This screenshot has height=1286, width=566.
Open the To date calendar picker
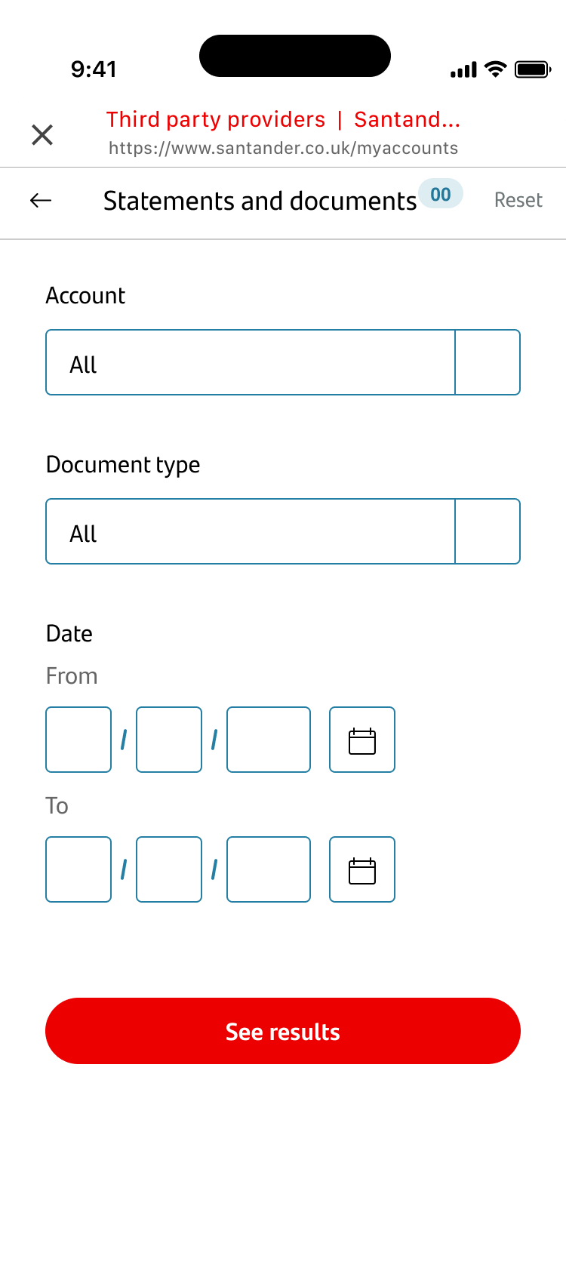[x=362, y=869]
